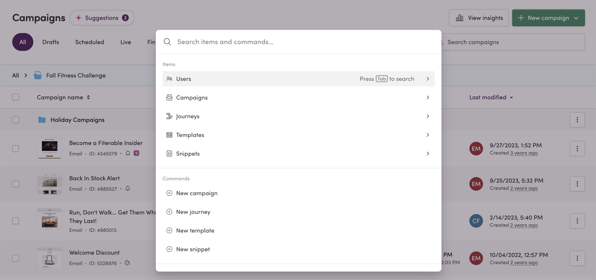Select the Scheduled filter tab

[x=89, y=42]
